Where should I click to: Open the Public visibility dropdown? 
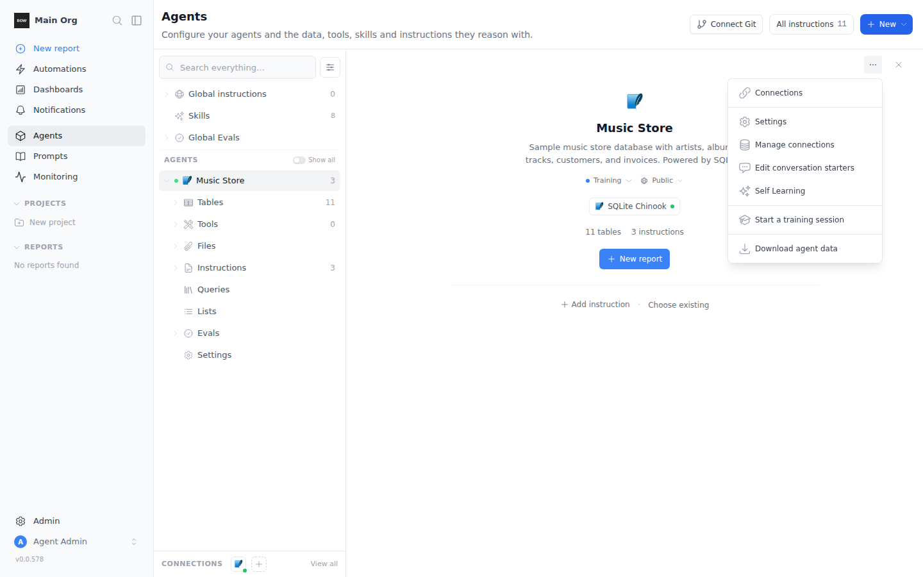coord(661,181)
